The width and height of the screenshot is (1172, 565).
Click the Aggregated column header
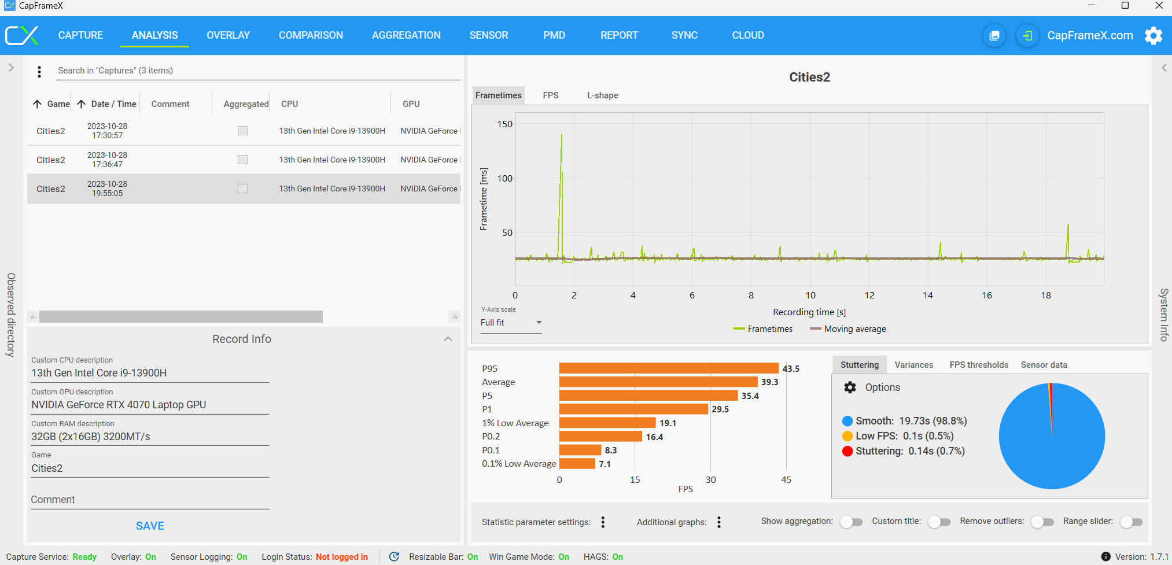pos(246,104)
